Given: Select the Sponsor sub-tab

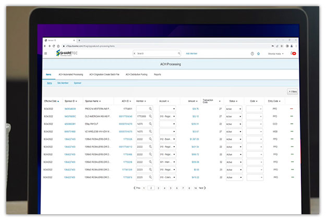Looking at the screenshot, I should coord(77,83).
